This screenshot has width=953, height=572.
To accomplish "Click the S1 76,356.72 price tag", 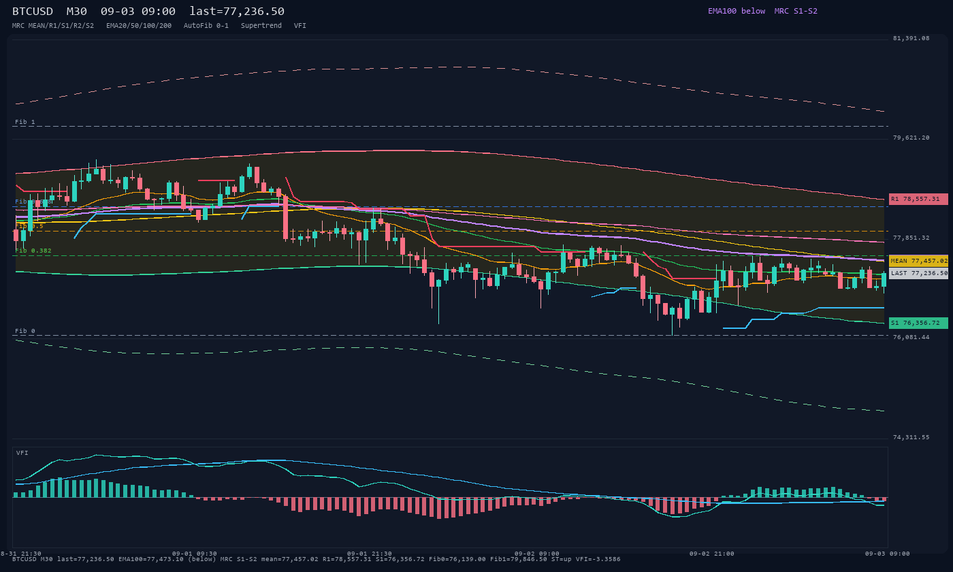I will [918, 323].
